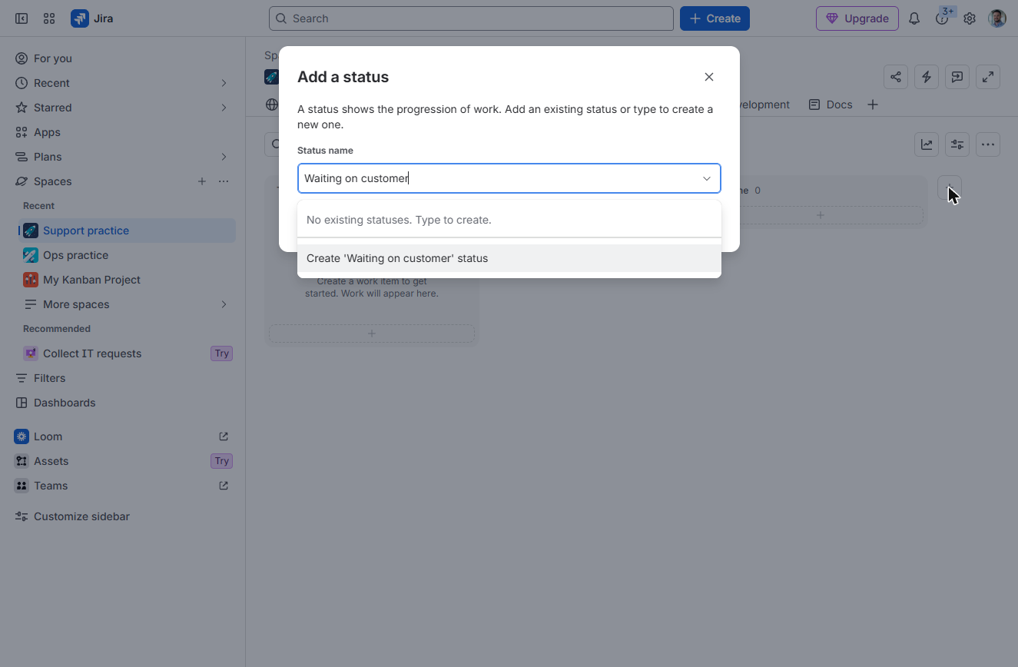Viewport: 1018px width, 667px height.
Task: Open the Docs tab
Action: point(831,105)
